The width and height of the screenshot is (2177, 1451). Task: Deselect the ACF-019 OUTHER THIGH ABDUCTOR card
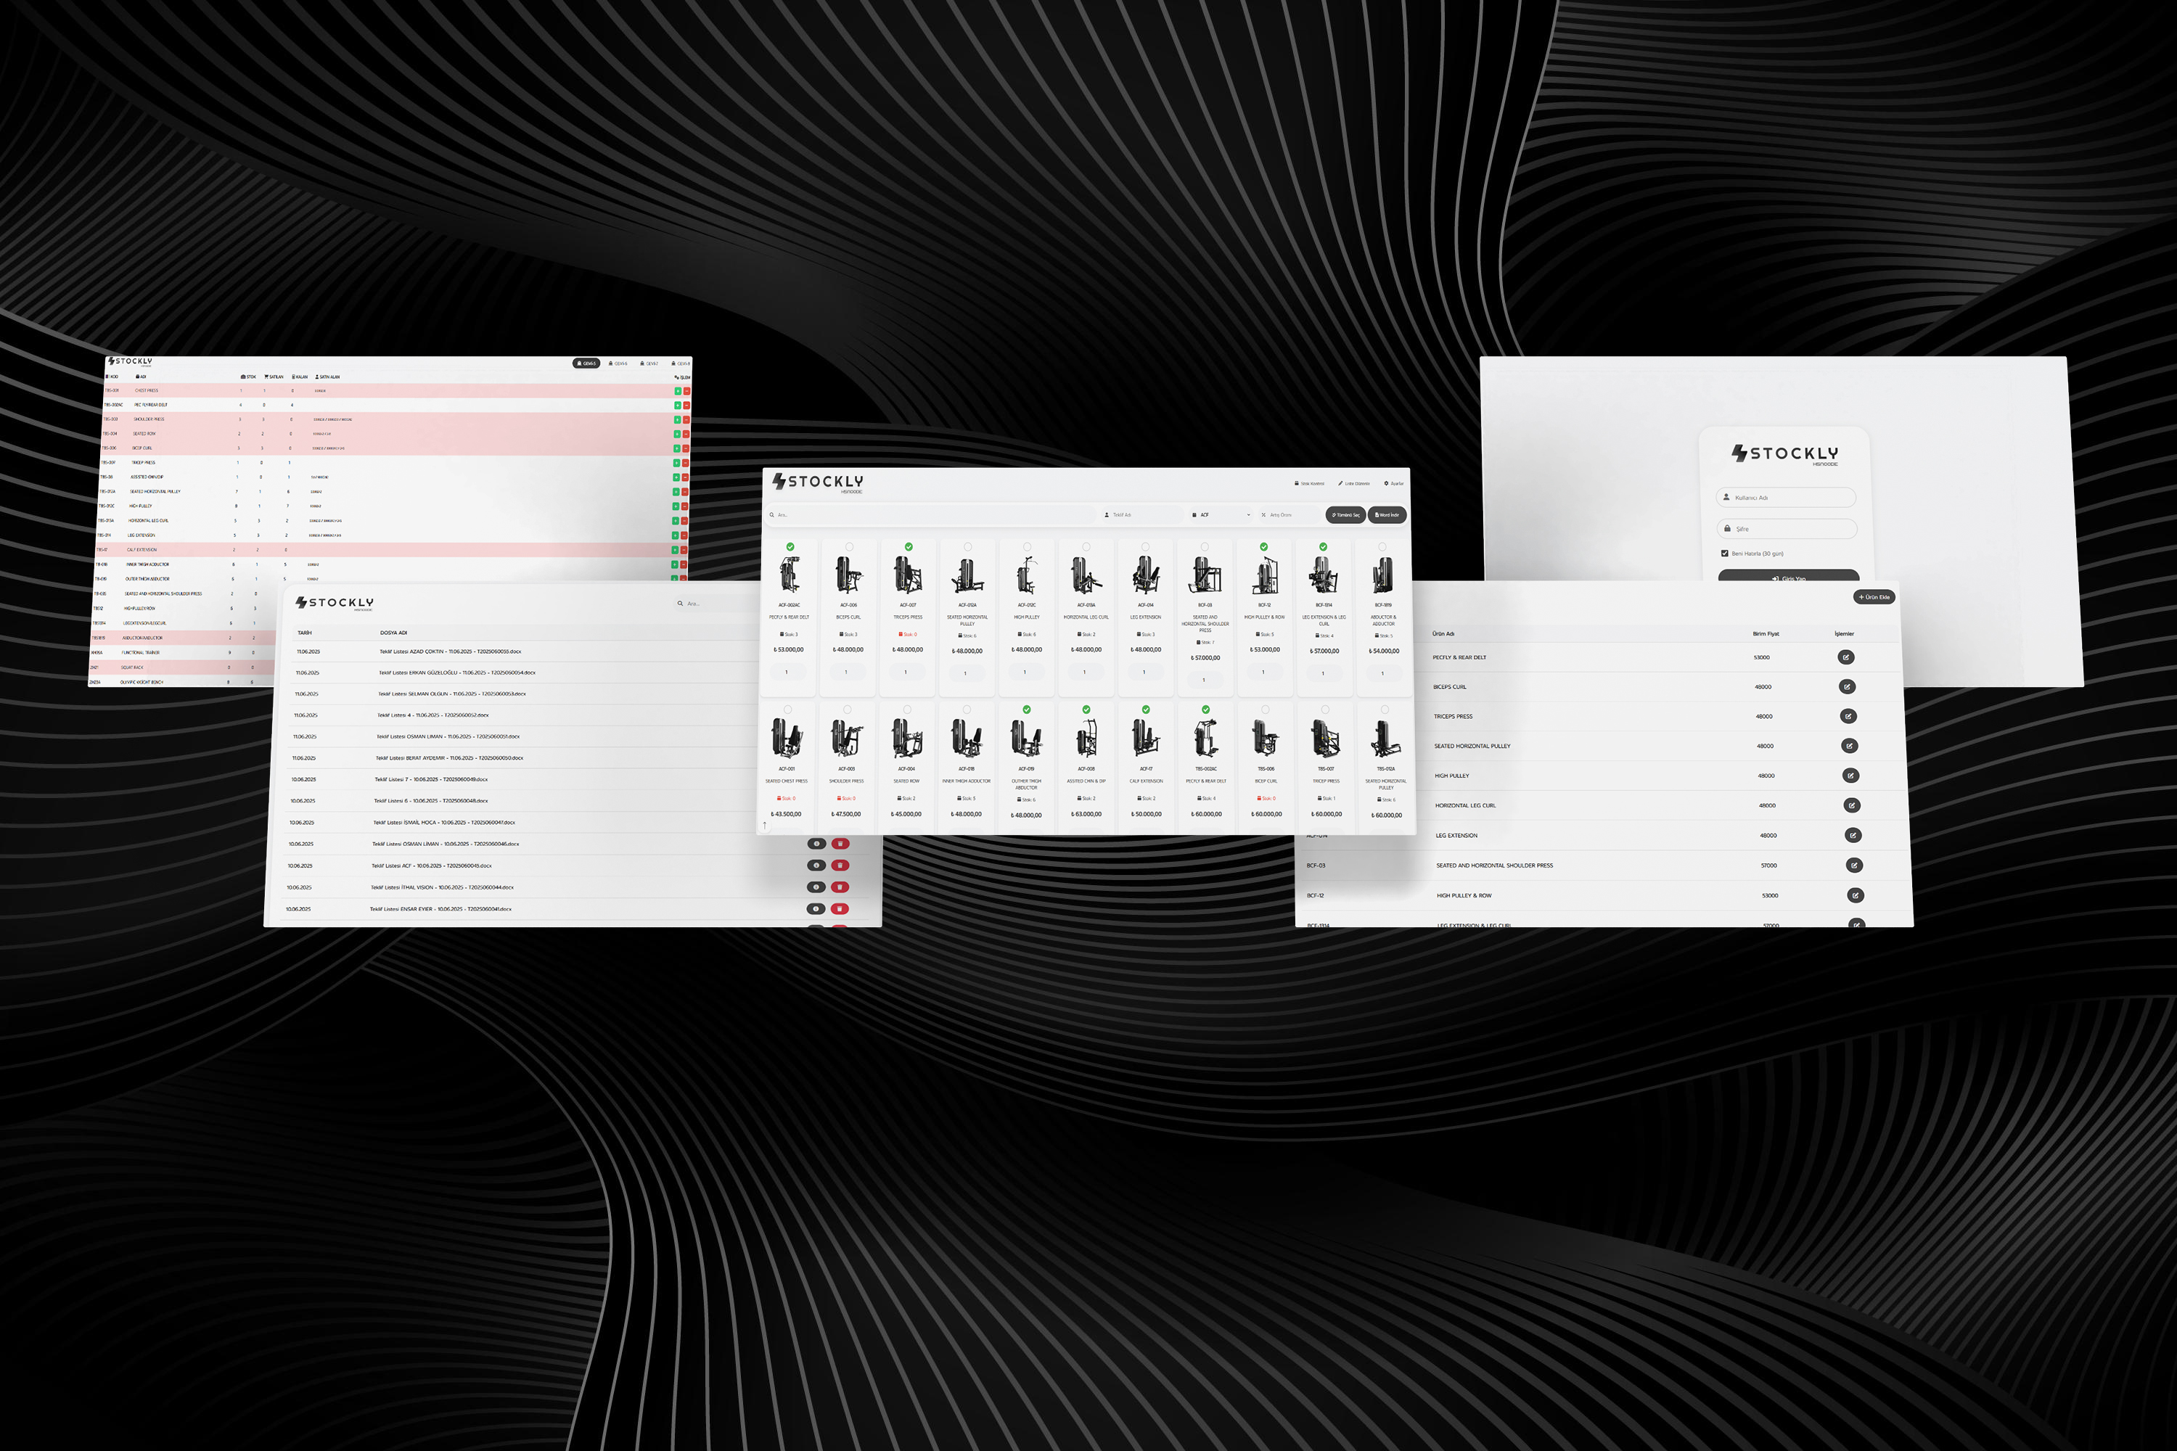[1027, 710]
